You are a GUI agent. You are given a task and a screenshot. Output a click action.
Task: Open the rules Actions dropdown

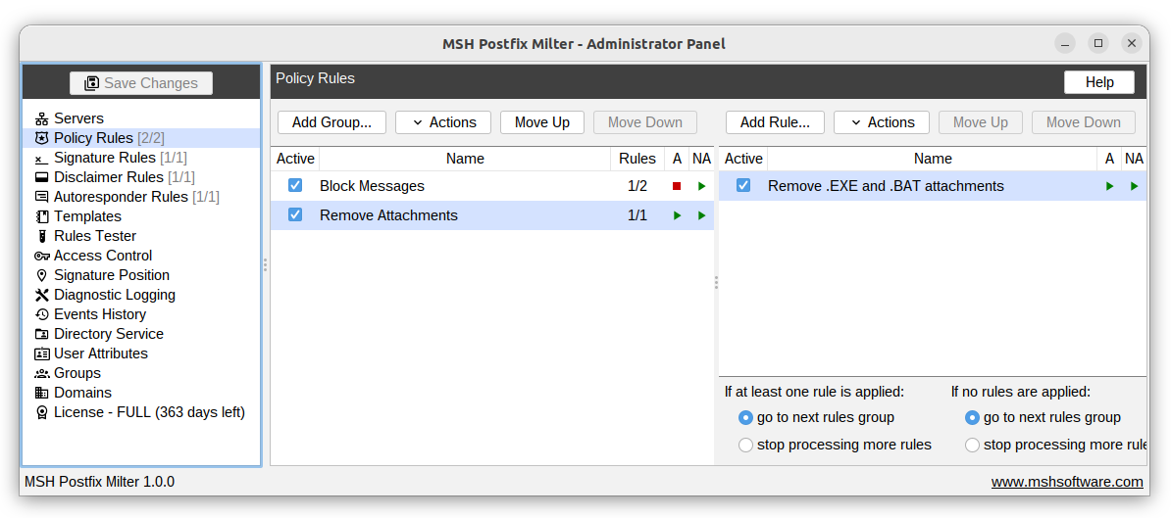click(x=882, y=122)
